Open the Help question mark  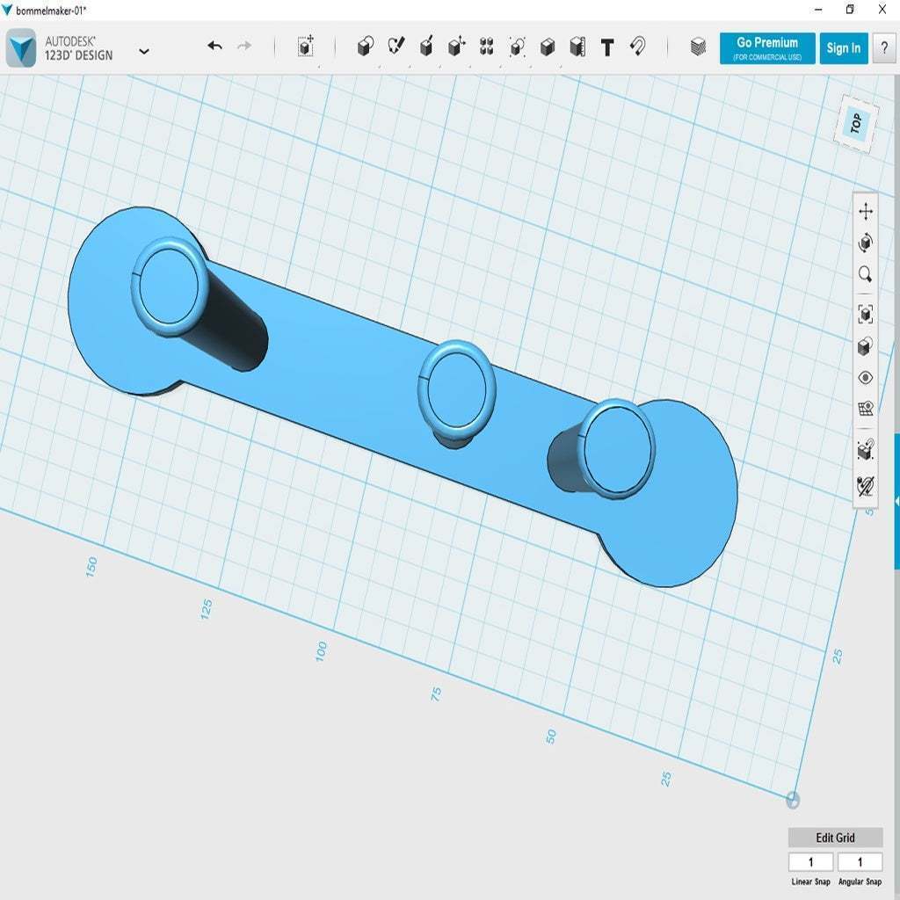(x=884, y=47)
